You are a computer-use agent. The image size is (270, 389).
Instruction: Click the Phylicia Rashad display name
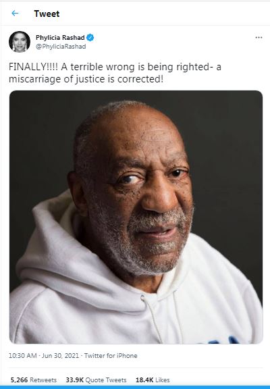click(60, 37)
